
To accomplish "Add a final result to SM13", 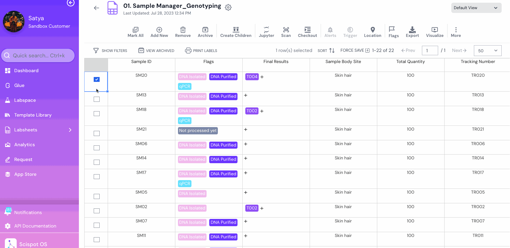I will 246,95.
